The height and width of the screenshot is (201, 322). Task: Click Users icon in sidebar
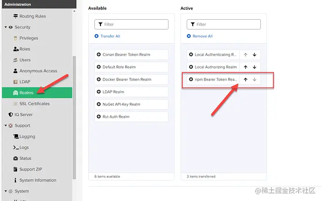point(15,60)
